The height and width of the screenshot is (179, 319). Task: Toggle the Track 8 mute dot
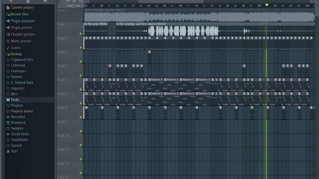81,117
